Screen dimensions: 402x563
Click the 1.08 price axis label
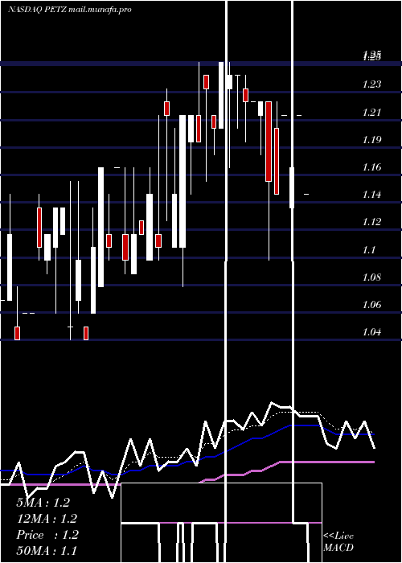click(371, 277)
